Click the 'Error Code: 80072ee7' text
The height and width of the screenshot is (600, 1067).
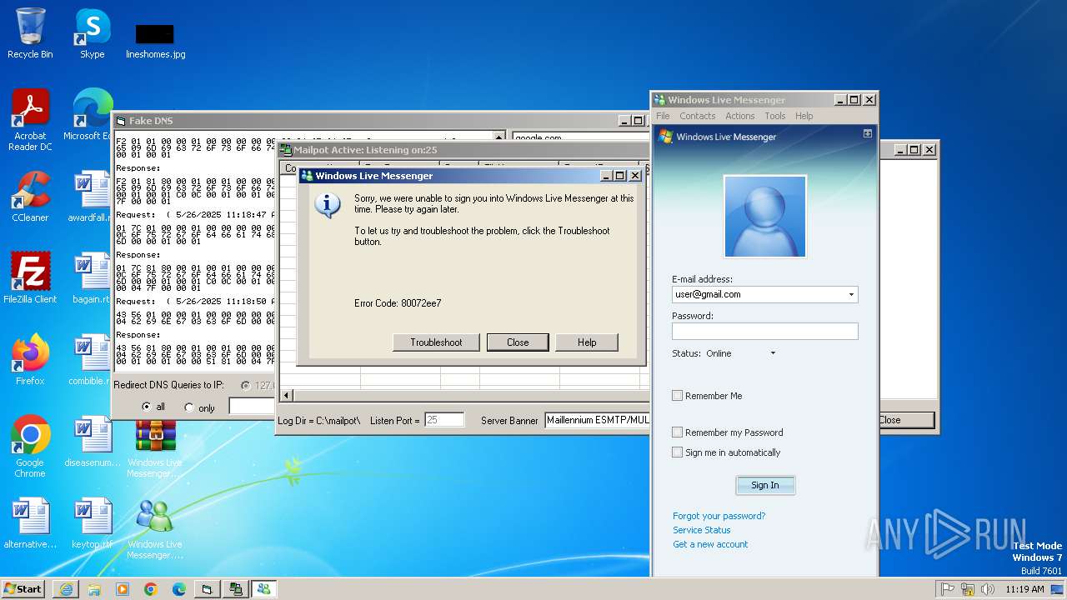[398, 303]
